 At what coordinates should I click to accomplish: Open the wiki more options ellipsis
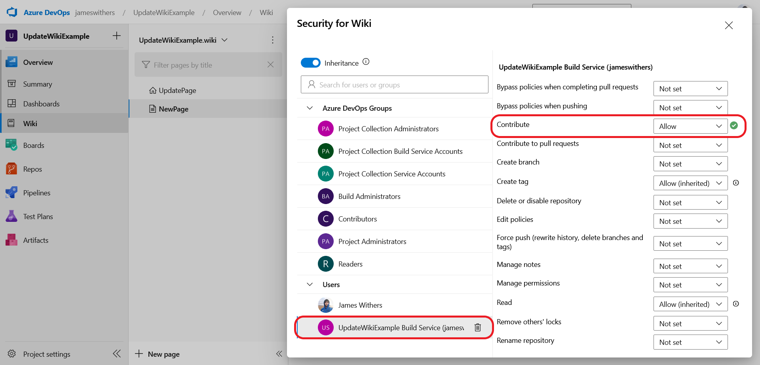[272, 40]
